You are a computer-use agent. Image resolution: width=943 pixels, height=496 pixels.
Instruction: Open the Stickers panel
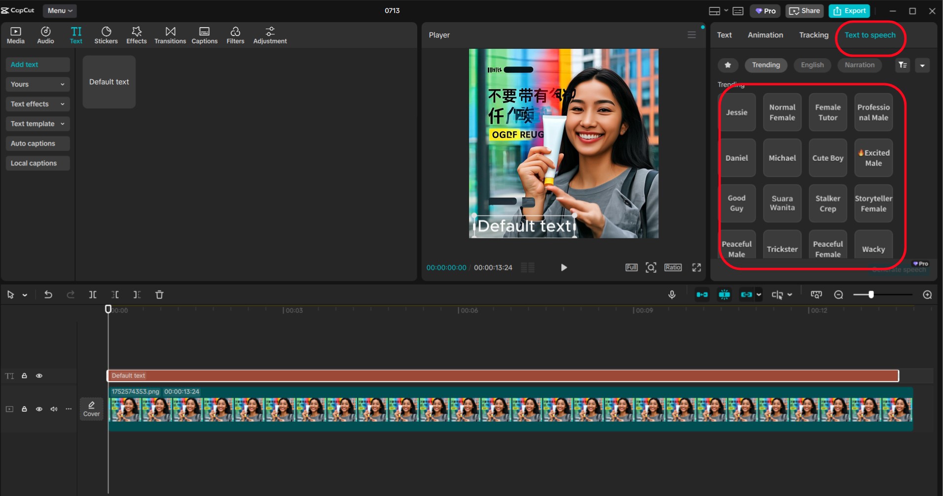(x=106, y=35)
